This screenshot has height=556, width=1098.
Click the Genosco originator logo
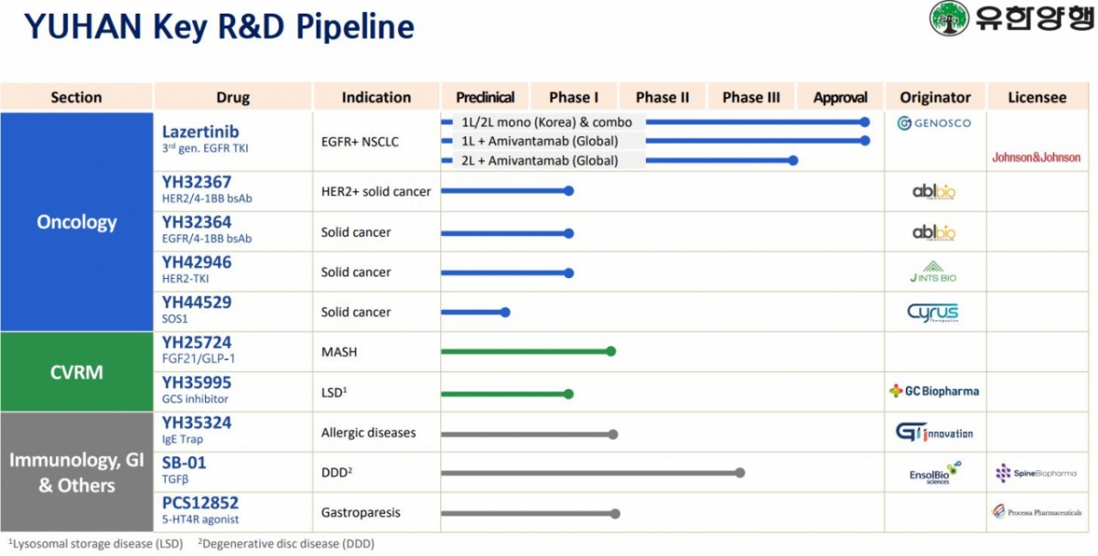coord(934,123)
